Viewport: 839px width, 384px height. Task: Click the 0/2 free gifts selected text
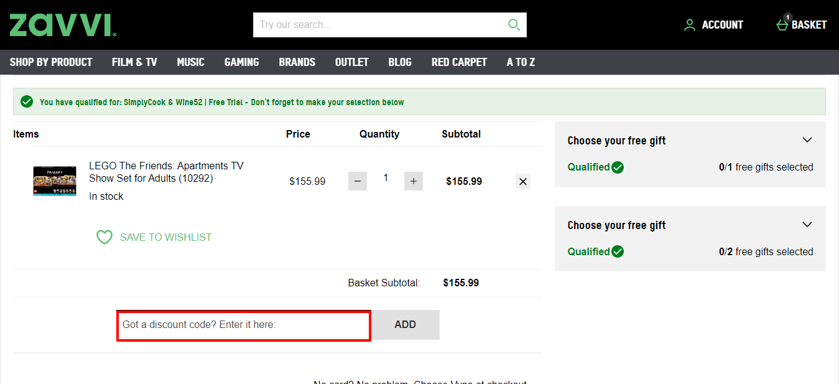766,252
